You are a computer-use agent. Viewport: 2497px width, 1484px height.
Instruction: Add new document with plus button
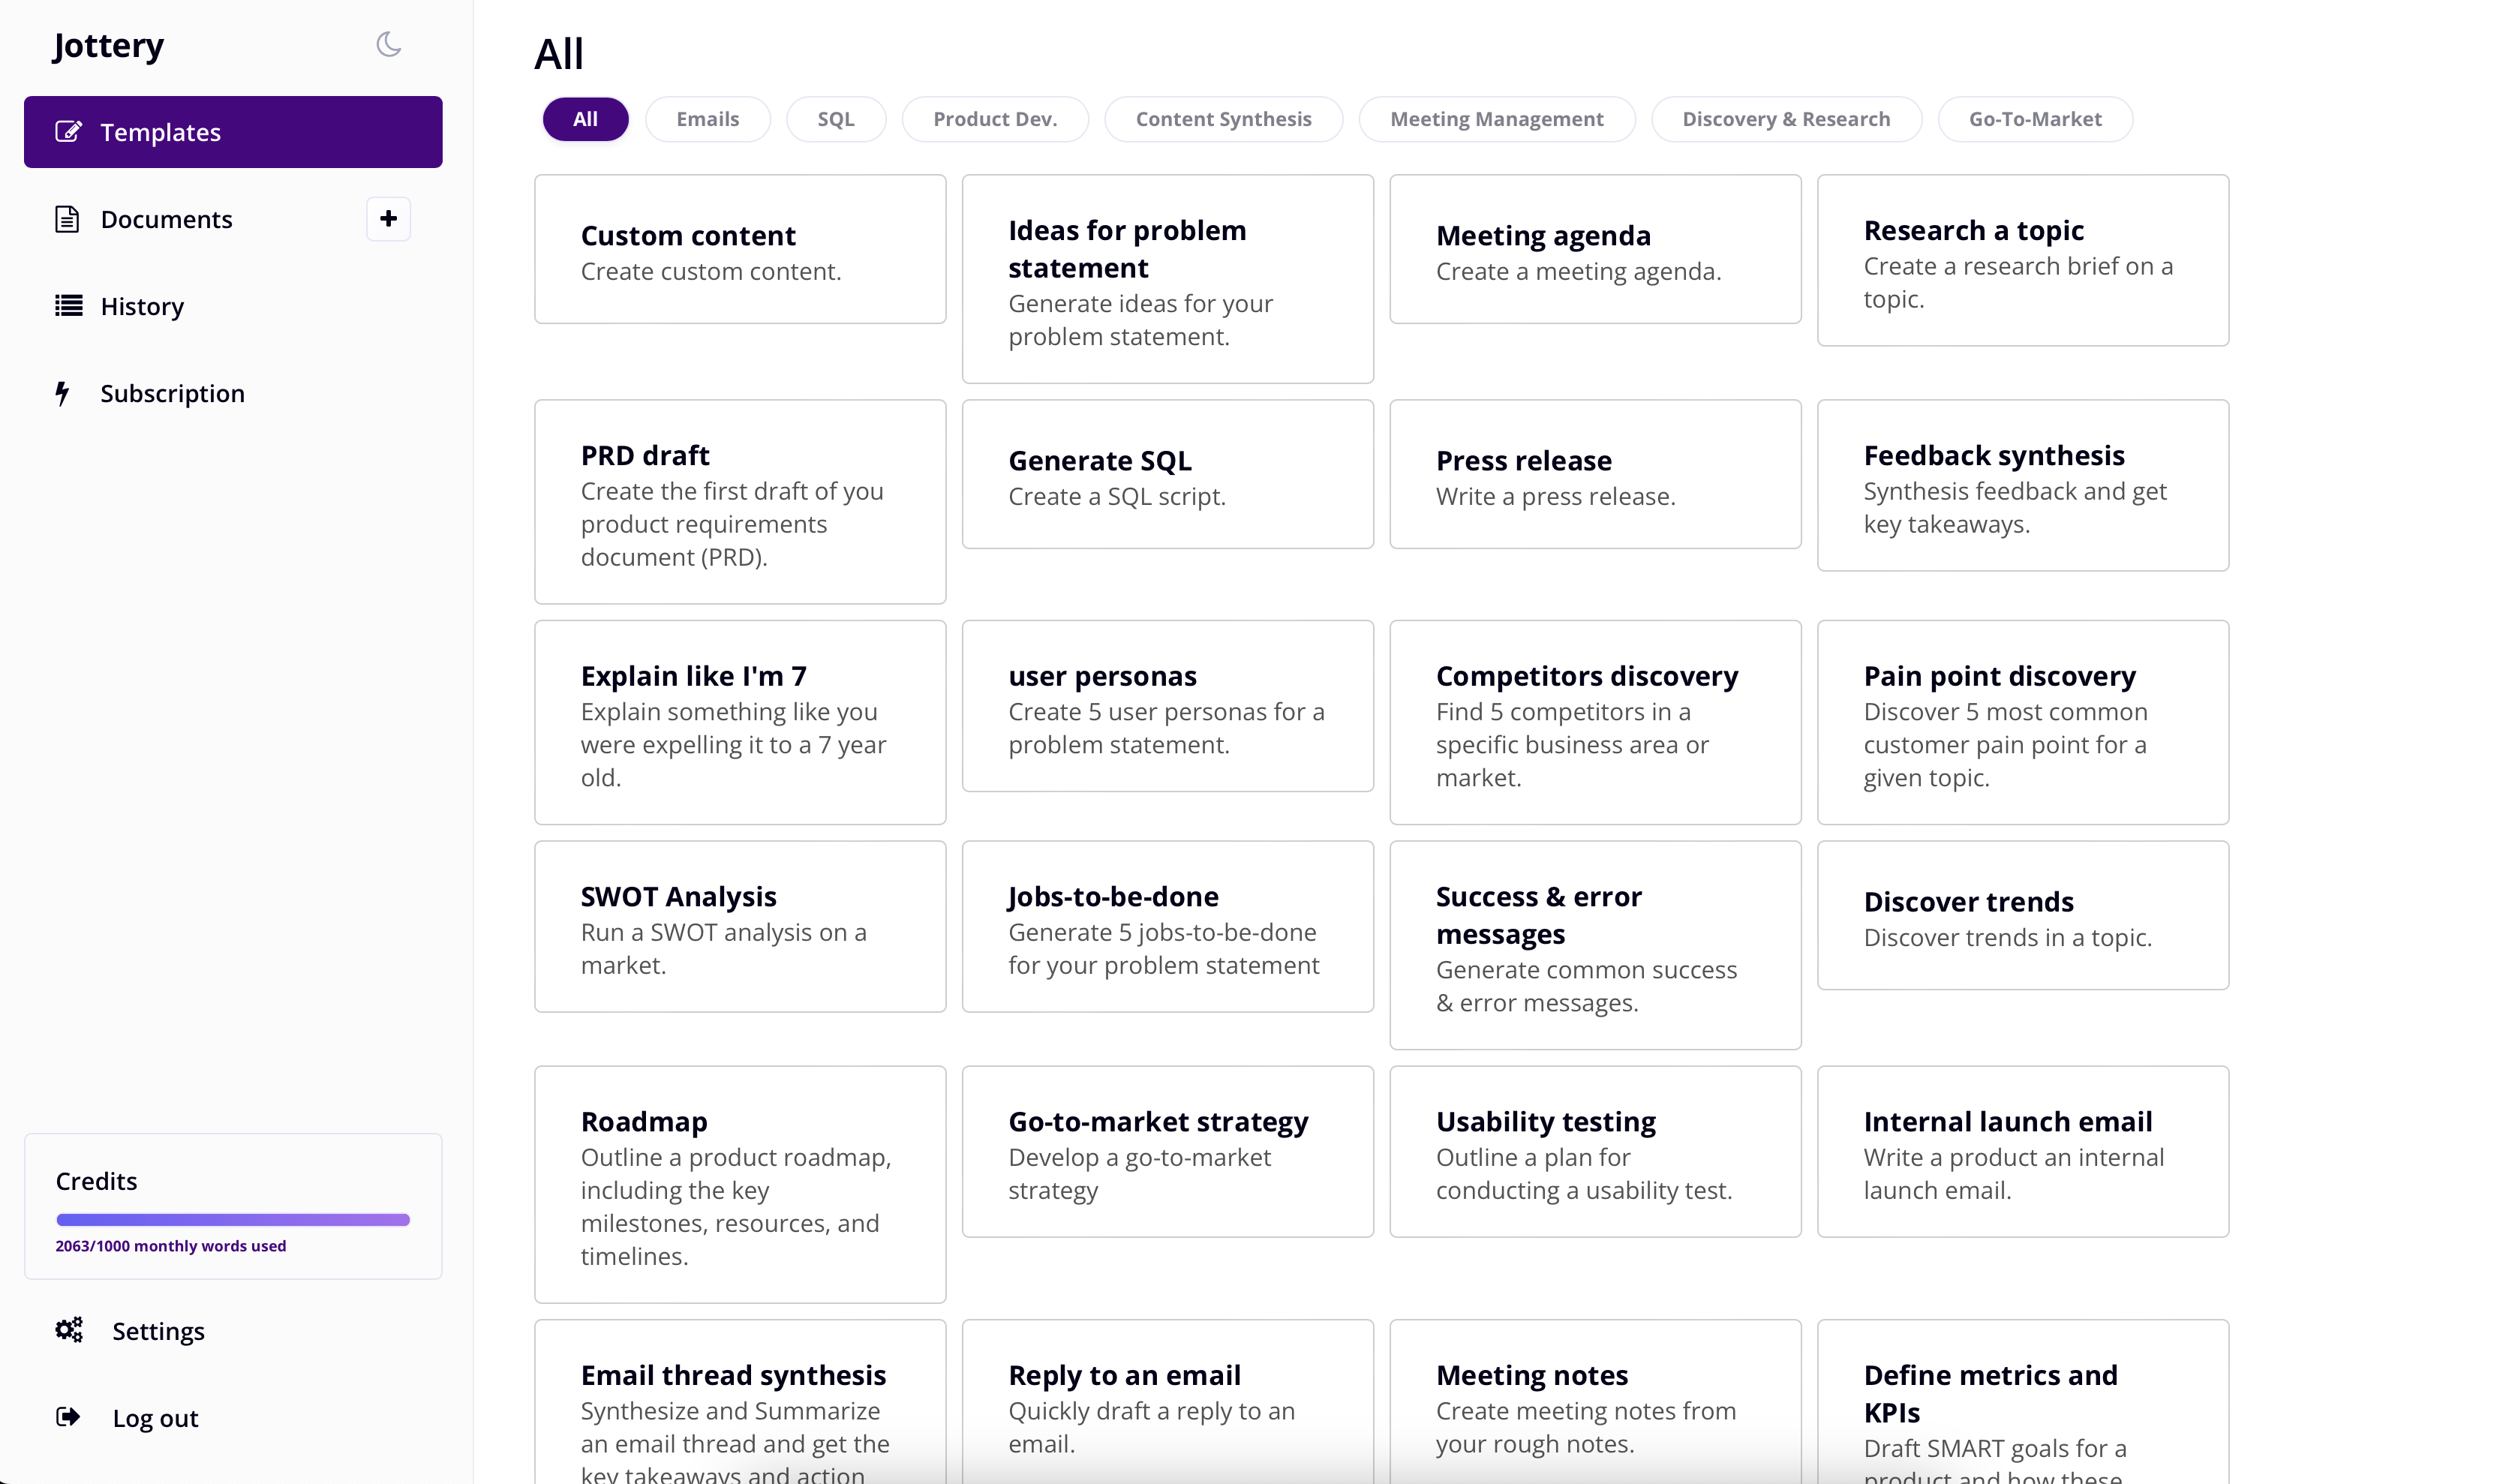[388, 218]
